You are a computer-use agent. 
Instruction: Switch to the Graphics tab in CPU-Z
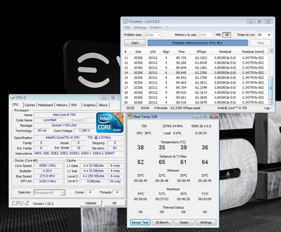89,105
